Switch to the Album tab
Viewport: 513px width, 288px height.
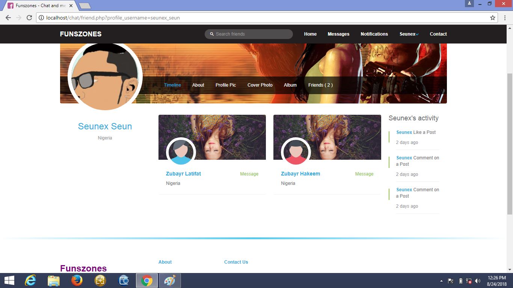[290, 85]
